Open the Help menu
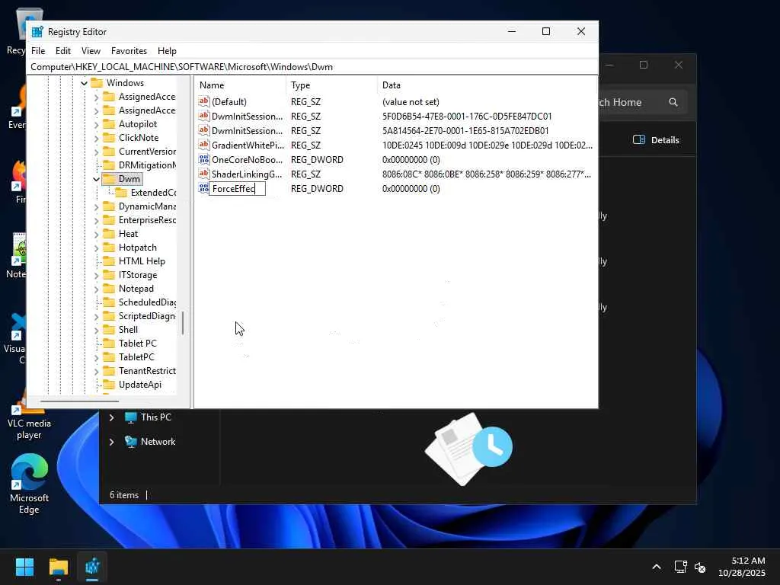 tap(167, 51)
